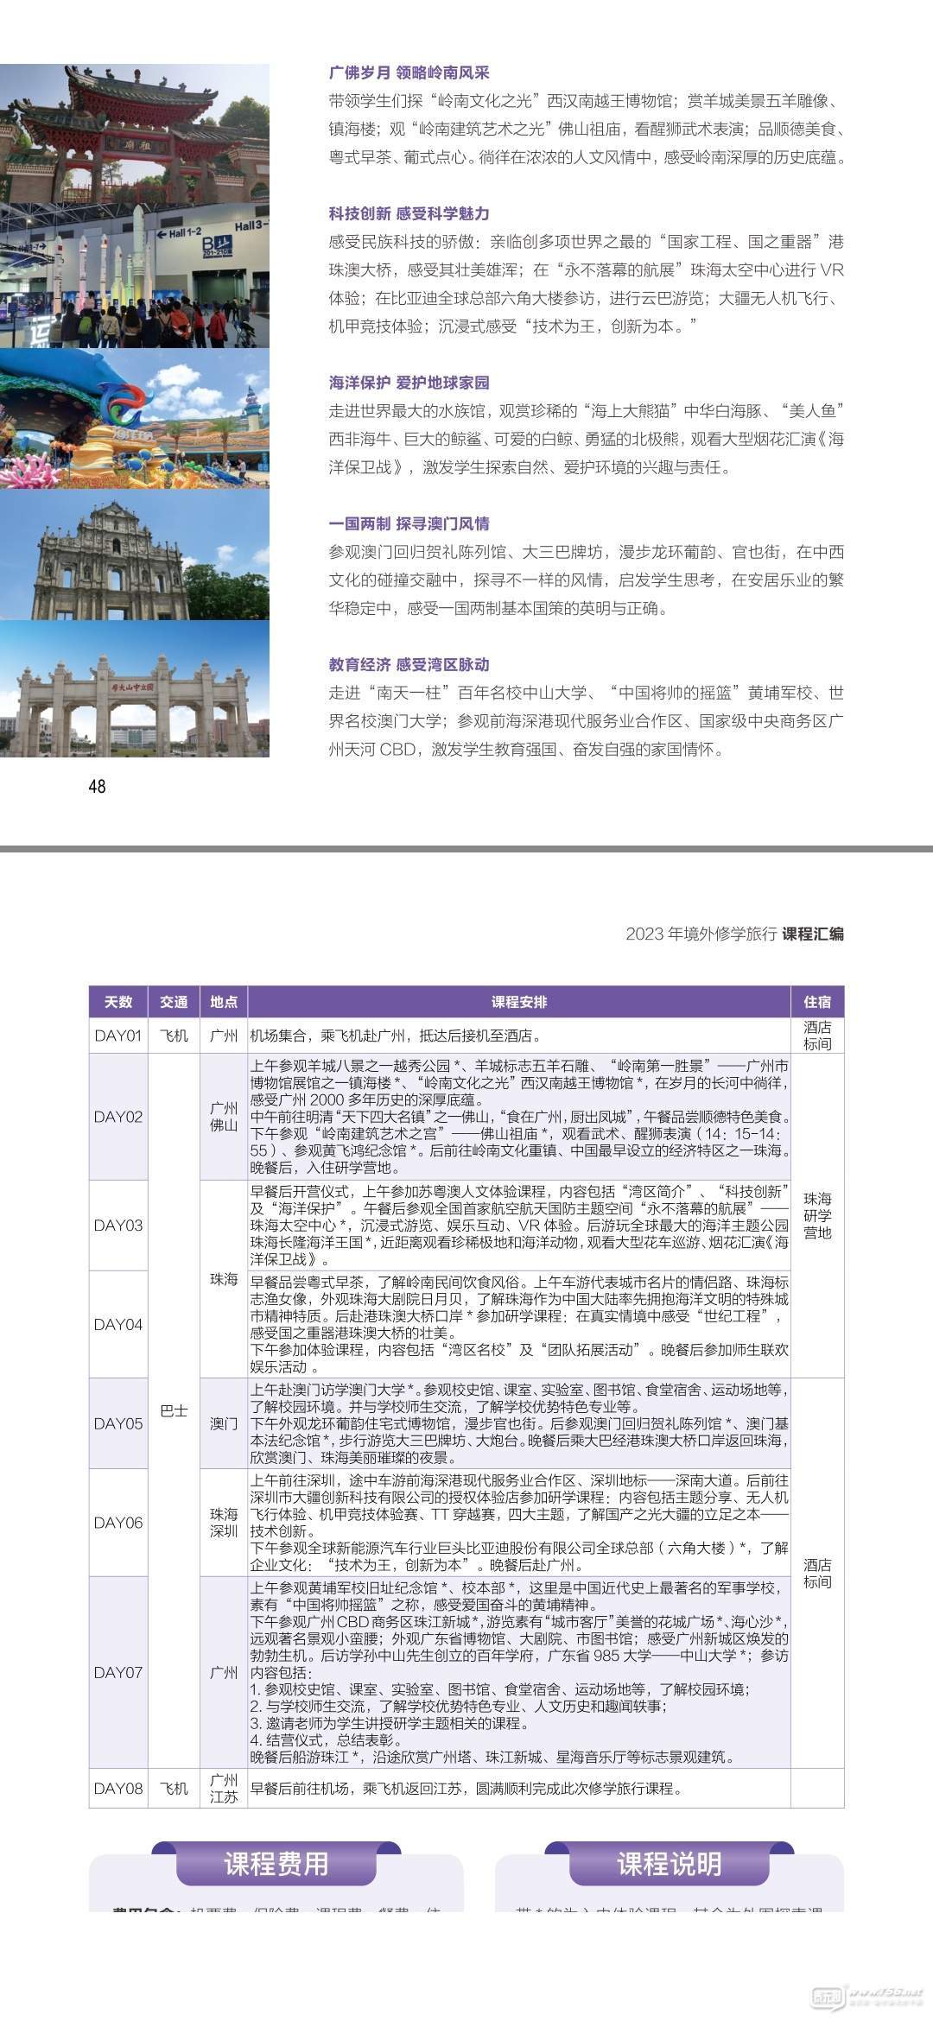
Task: Select the 地点 column header
Action: (x=224, y=1002)
